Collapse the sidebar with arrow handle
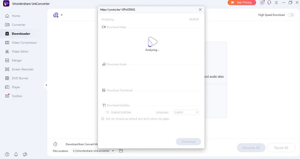The height and width of the screenshot is (159, 300). [x=46, y=85]
